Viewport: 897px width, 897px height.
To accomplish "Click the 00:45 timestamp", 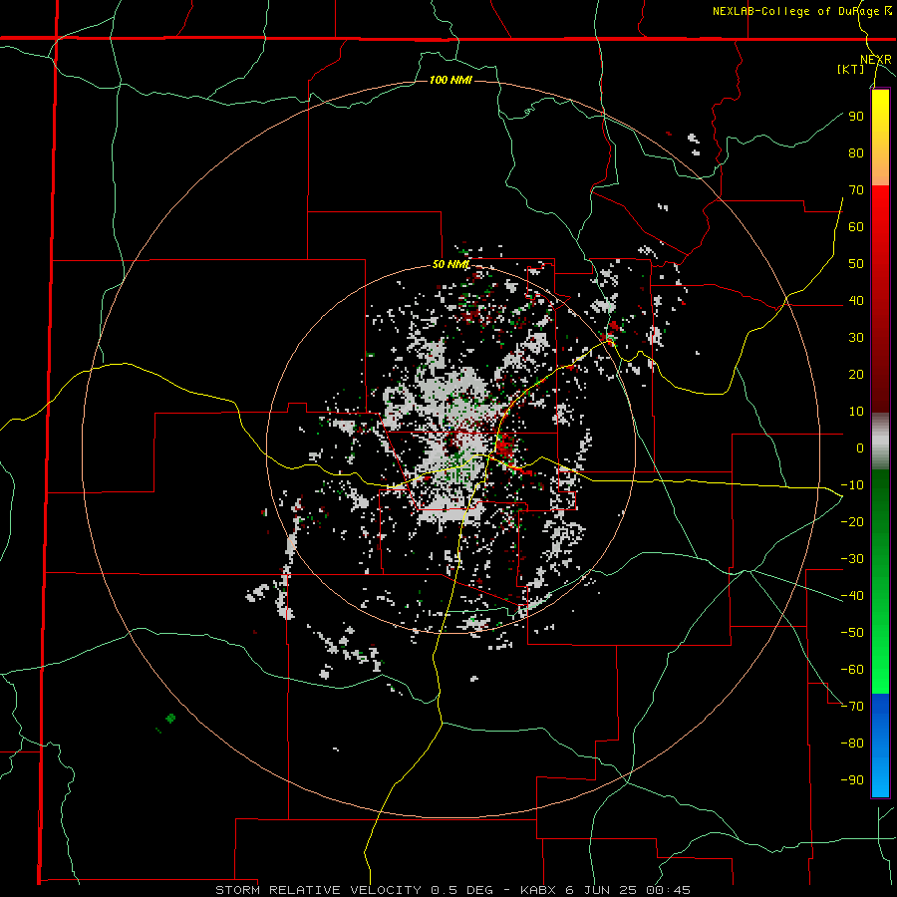I will [x=666, y=890].
